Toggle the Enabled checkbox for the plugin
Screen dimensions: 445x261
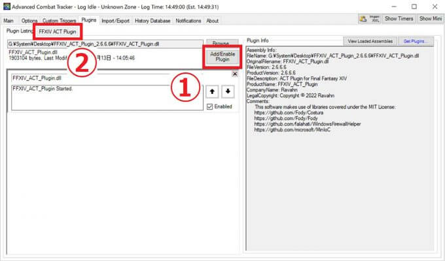point(209,106)
